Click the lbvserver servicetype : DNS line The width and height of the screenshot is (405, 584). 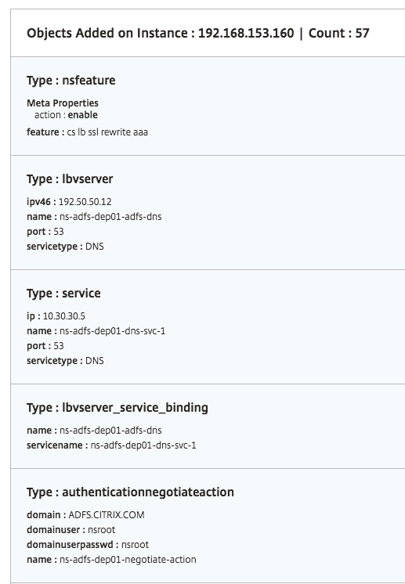point(65,246)
